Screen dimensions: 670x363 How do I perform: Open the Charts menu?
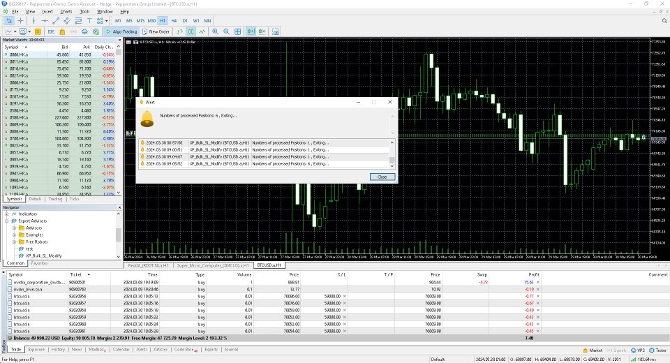click(x=66, y=12)
